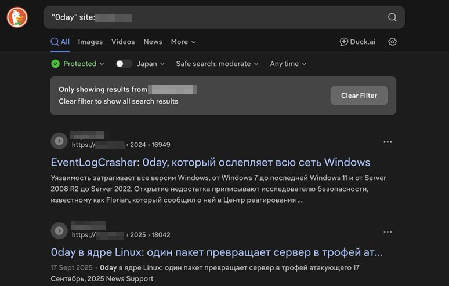Open the Any time filter dropdown

(288, 64)
